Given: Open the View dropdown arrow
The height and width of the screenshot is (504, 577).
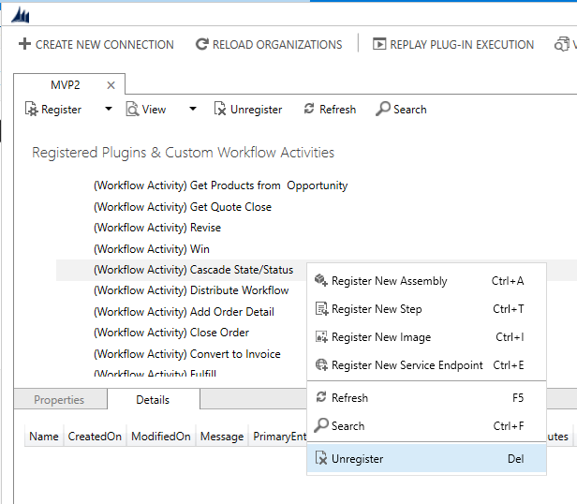Looking at the screenshot, I should [x=193, y=109].
